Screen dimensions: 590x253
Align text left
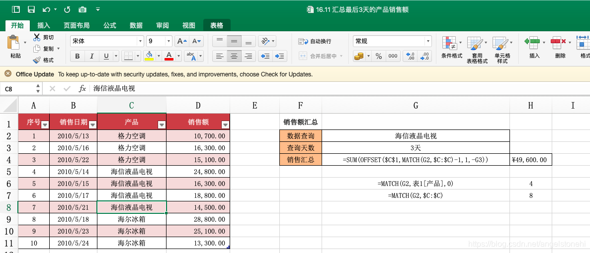(220, 57)
